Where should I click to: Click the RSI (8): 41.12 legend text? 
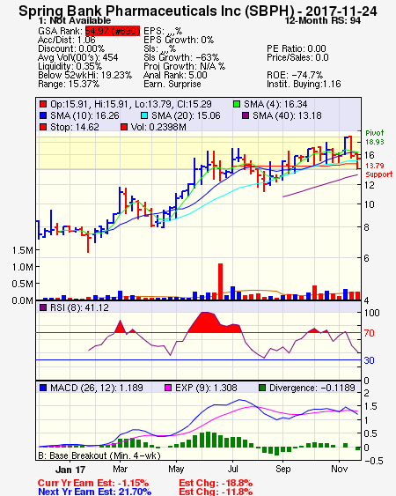pyautogui.click(x=79, y=307)
